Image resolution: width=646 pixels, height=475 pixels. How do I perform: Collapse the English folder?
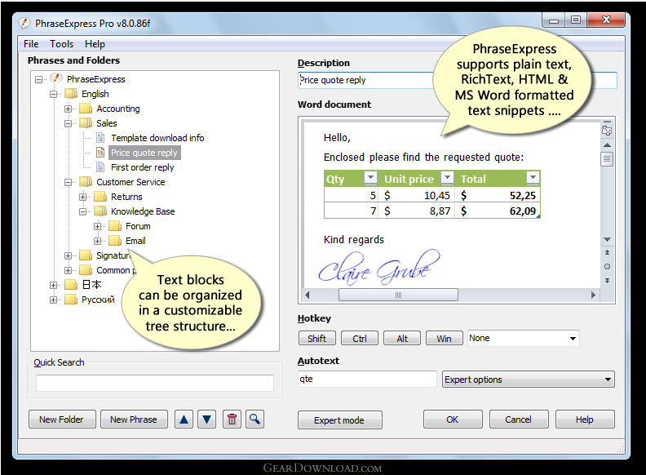54,94
